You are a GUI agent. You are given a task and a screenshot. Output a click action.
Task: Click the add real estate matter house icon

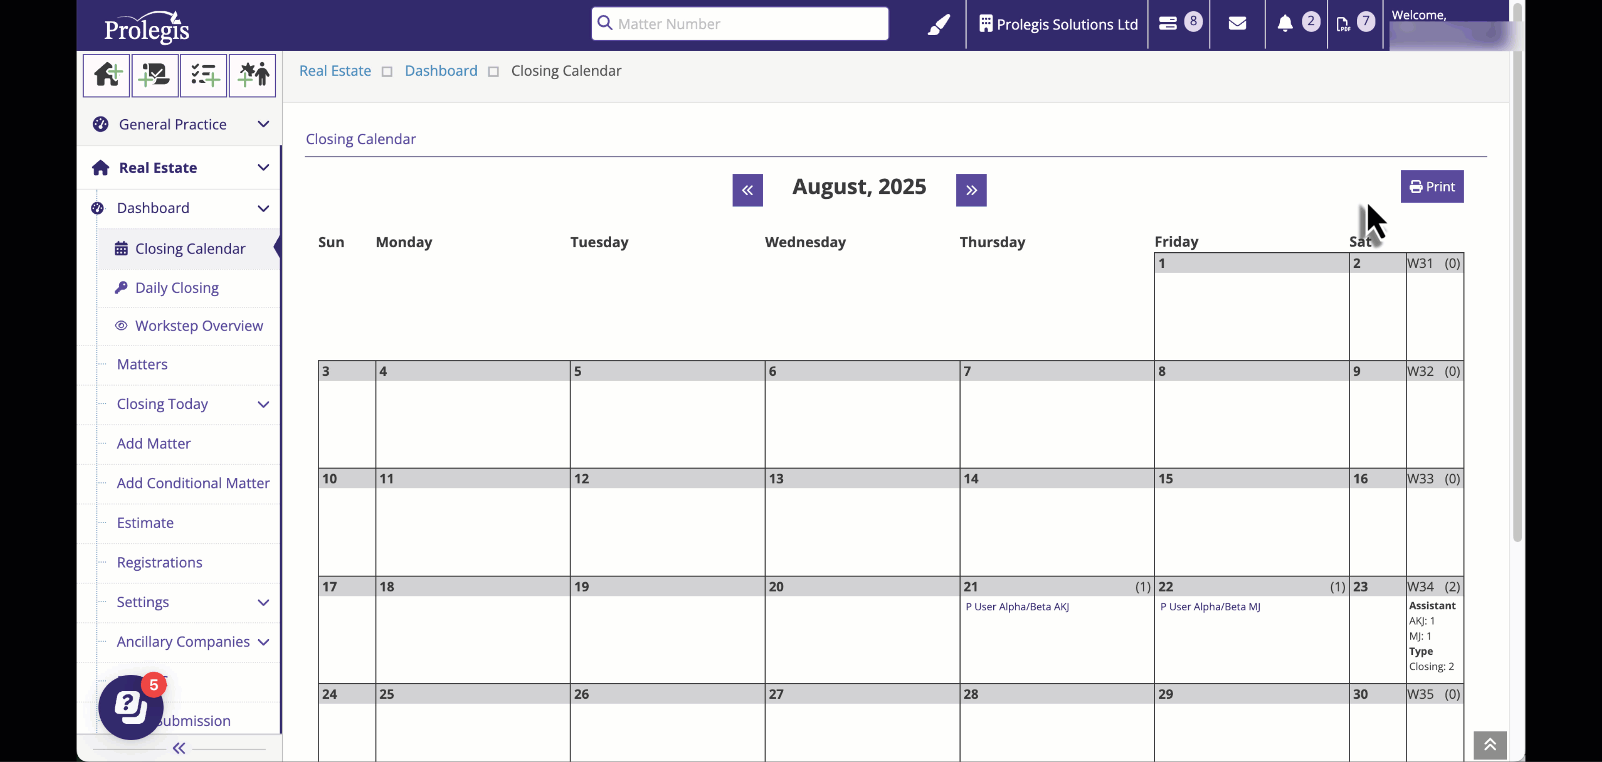106,75
